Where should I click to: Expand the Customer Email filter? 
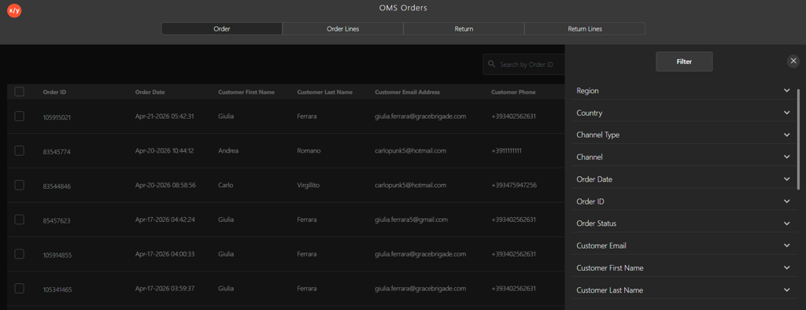684,245
